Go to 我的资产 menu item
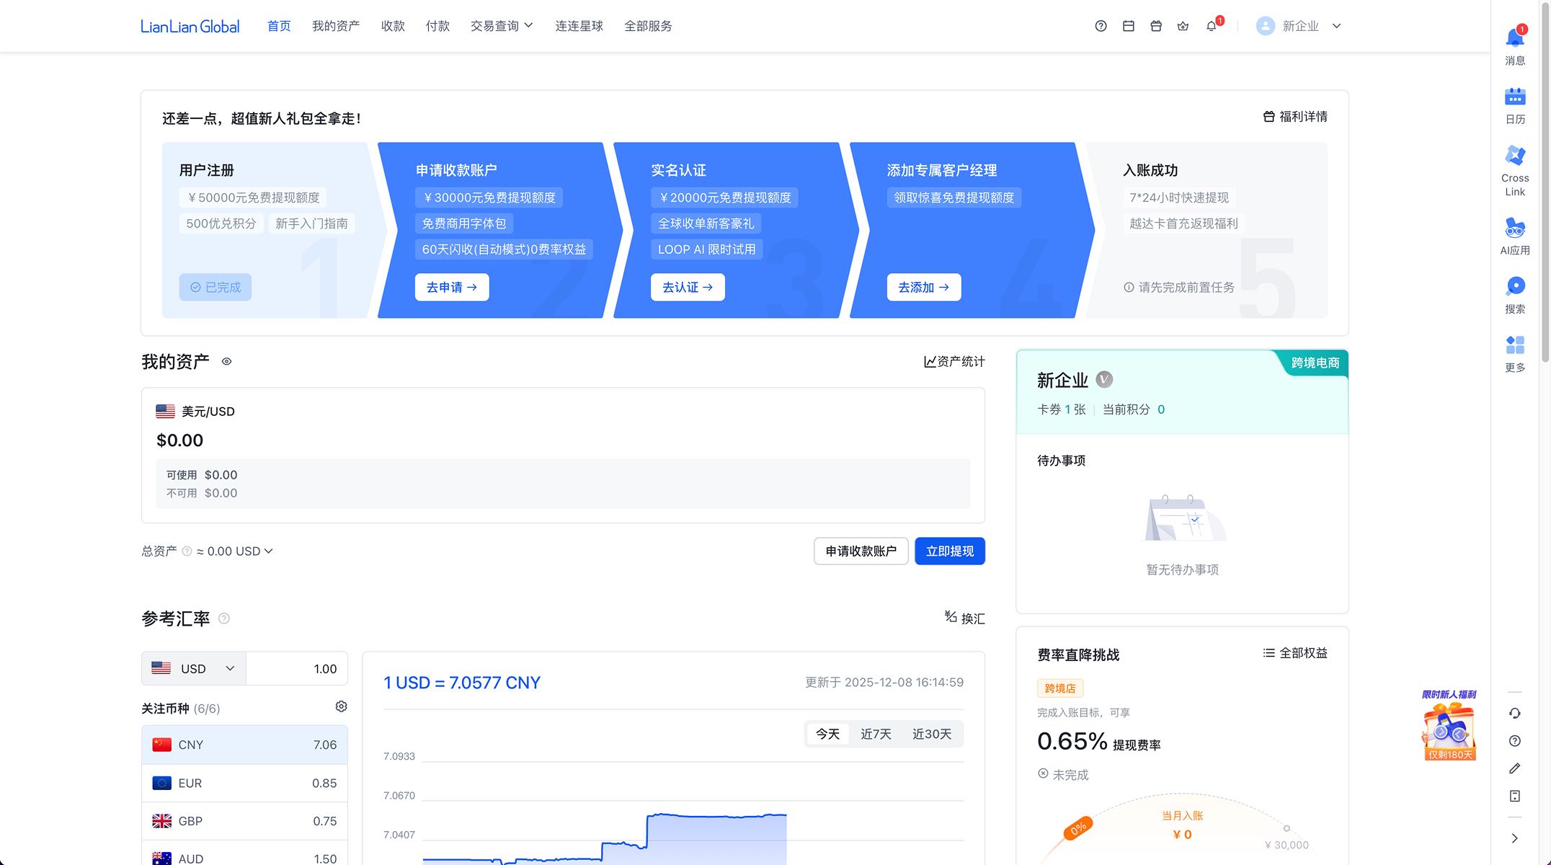 click(x=335, y=26)
